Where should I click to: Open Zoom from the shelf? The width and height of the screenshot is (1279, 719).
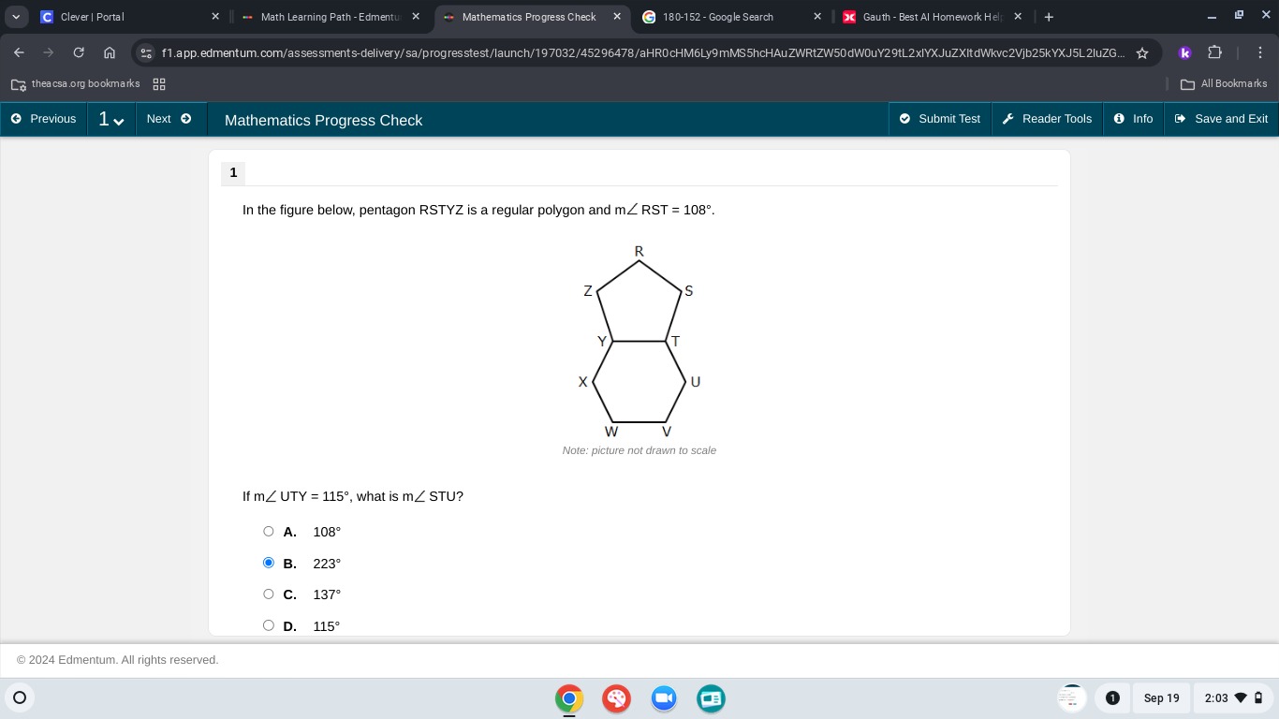click(664, 698)
